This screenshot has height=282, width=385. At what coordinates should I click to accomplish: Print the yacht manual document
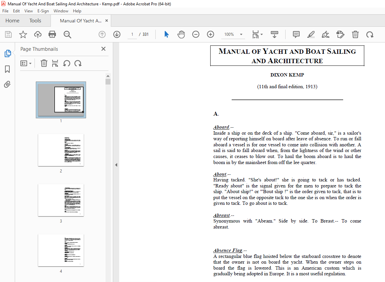(x=52, y=34)
